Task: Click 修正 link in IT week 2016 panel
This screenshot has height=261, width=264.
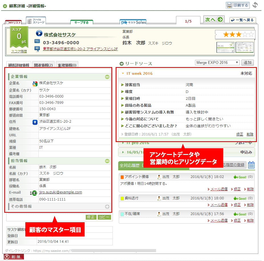Action: click(240, 134)
